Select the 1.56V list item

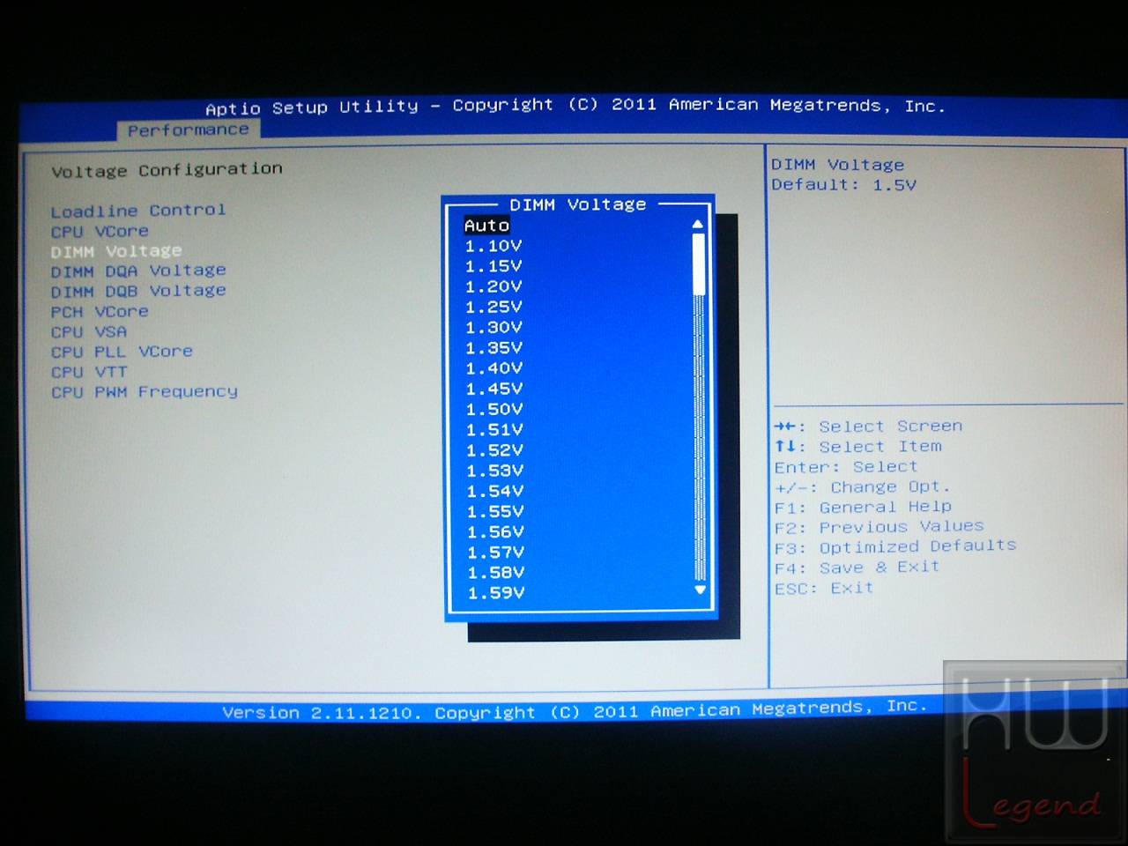click(495, 531)
